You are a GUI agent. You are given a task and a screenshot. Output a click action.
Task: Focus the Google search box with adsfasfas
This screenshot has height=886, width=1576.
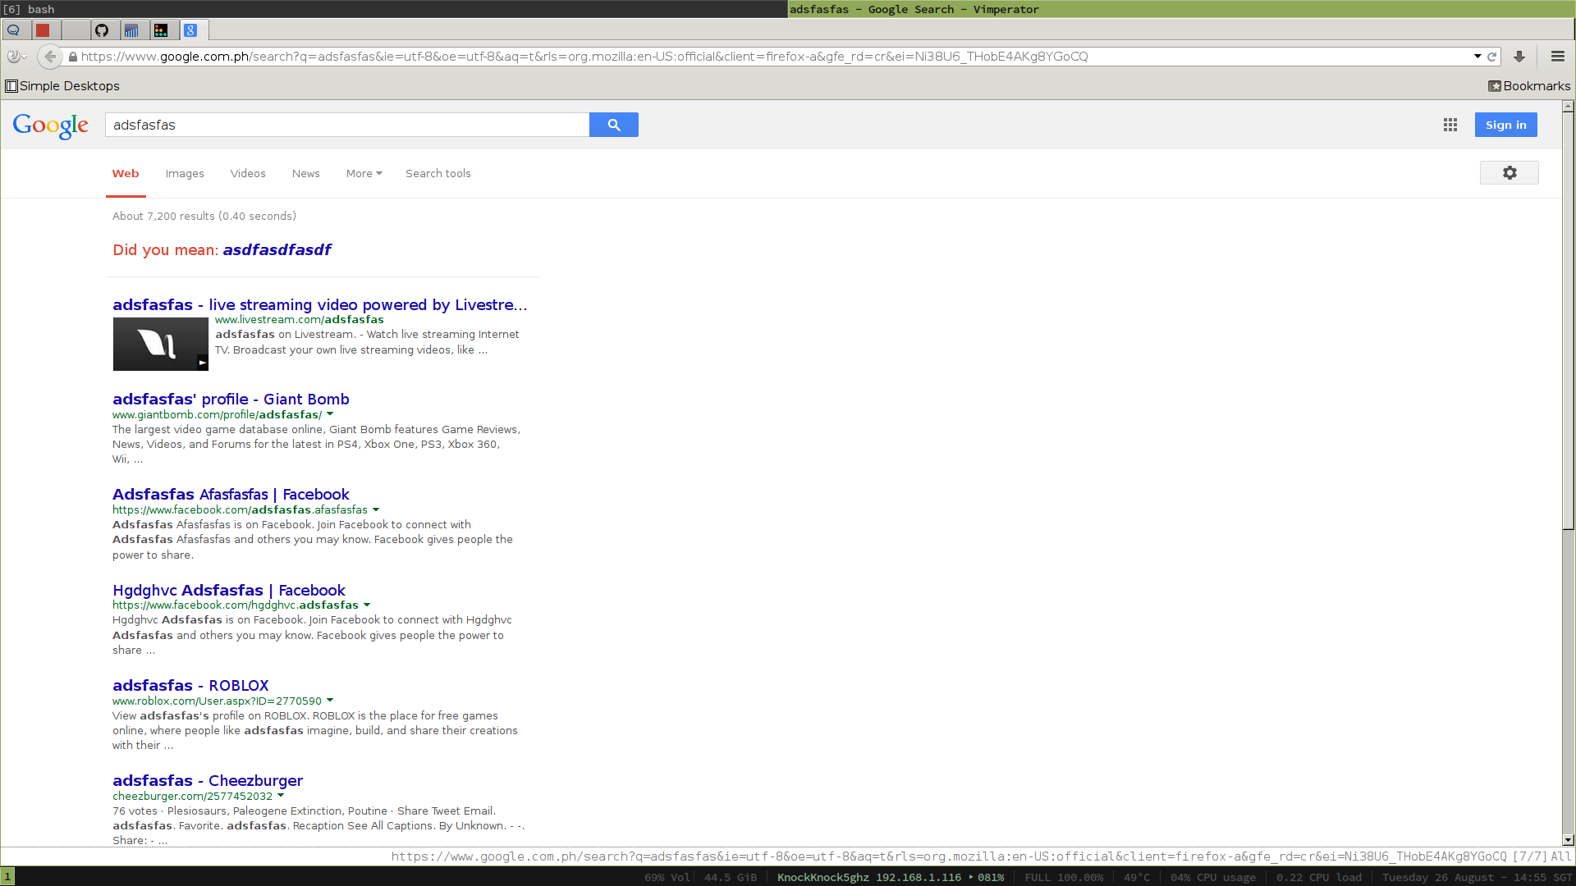point(347,125)
